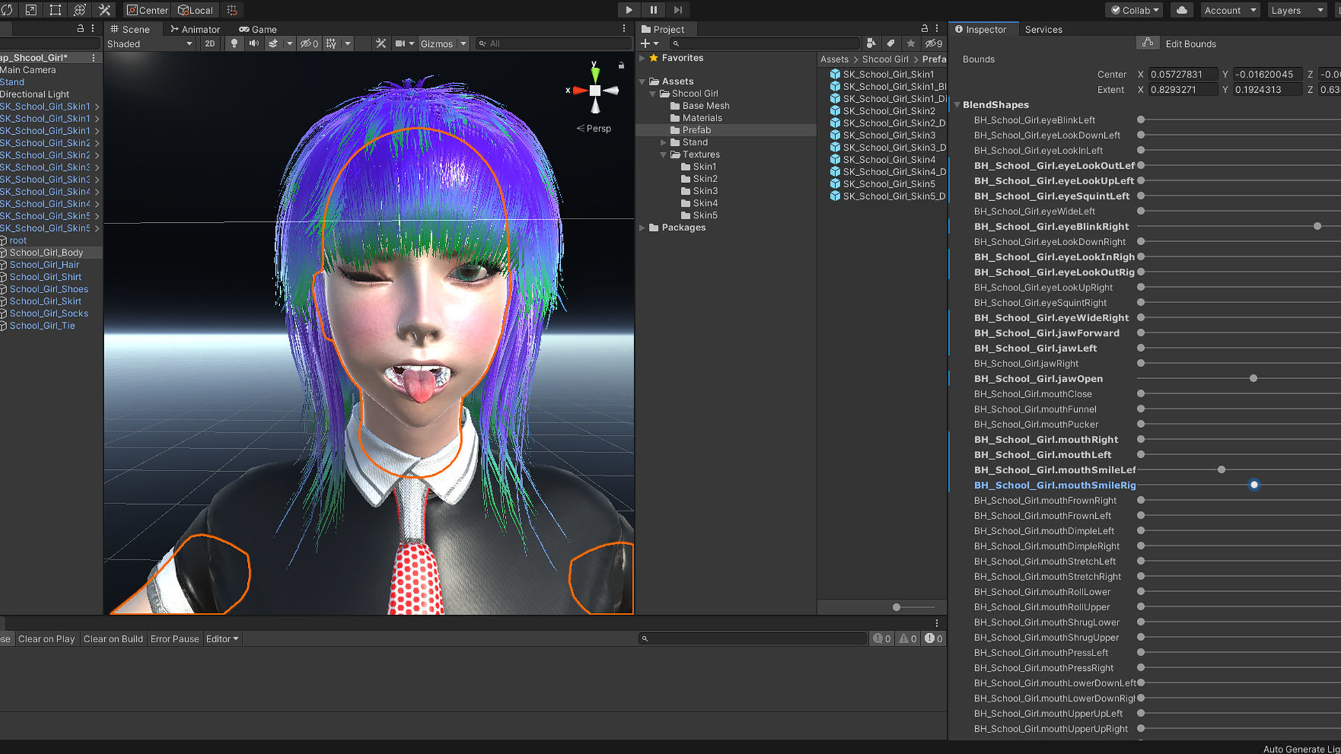Open the Layers dropdown
The image size is (1341, 754).
pos(1297,10)
